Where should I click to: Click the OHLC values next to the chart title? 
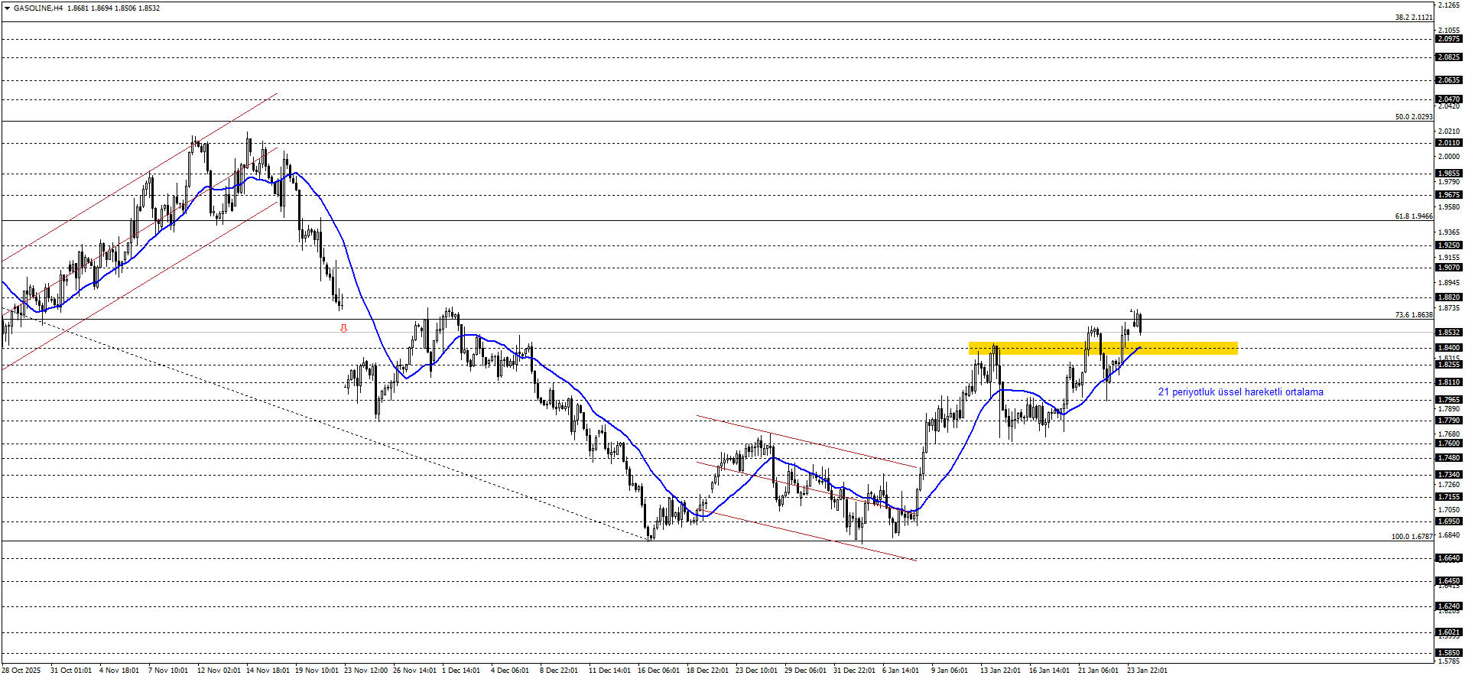[x=113, y=8]
